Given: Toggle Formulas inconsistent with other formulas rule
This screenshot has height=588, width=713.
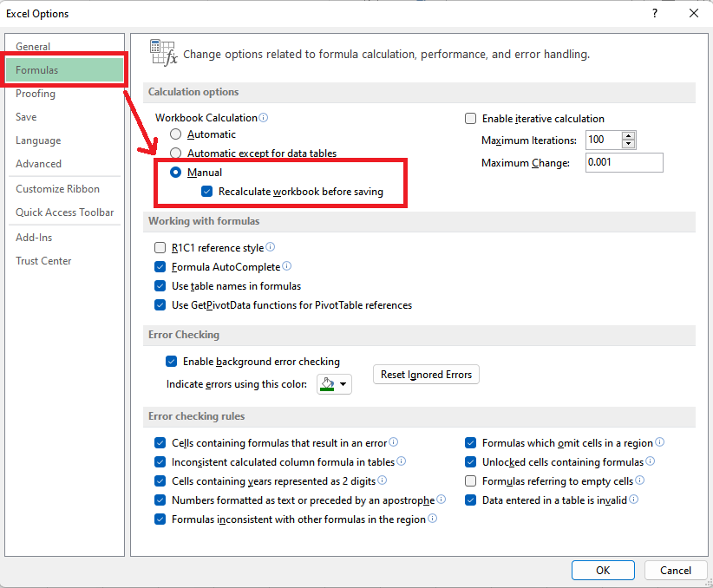Looking at the screenshot, I should tap(160, 519).
